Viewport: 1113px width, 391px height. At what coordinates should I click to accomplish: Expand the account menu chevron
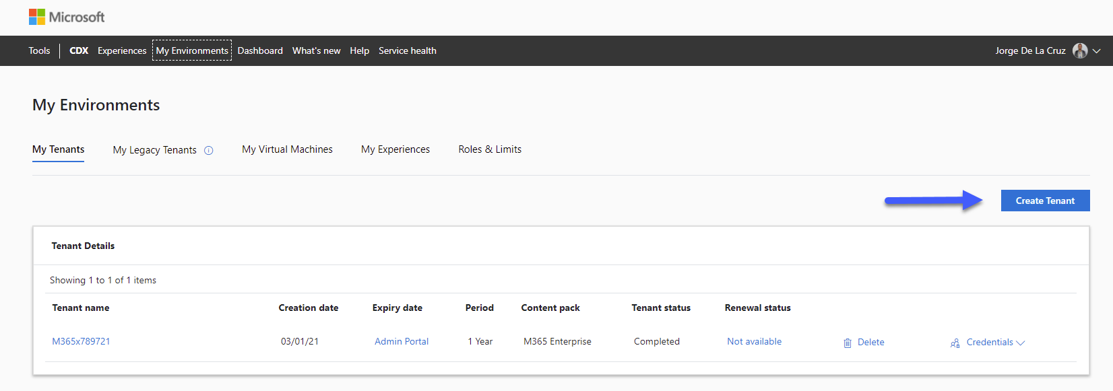pos(1097,51)
